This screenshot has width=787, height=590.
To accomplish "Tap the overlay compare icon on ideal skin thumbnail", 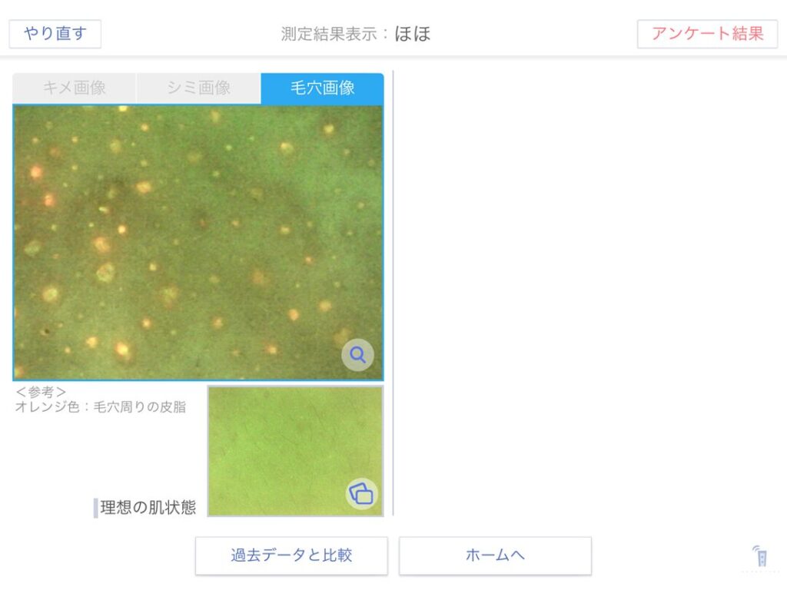I will pos(361,494).
